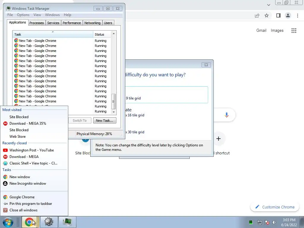Open Download - MEGA in recently closed

click(x=34, y=157)
